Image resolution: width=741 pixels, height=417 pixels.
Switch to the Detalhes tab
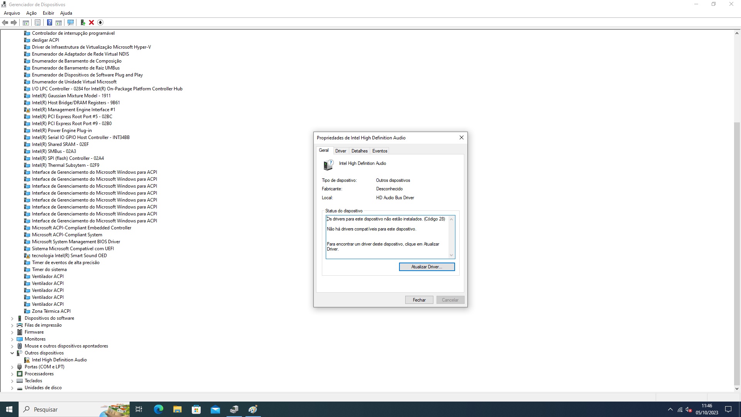359,151
